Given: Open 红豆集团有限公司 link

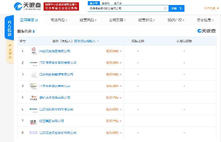Looking at the screenshot, I should tap(52, 121).
